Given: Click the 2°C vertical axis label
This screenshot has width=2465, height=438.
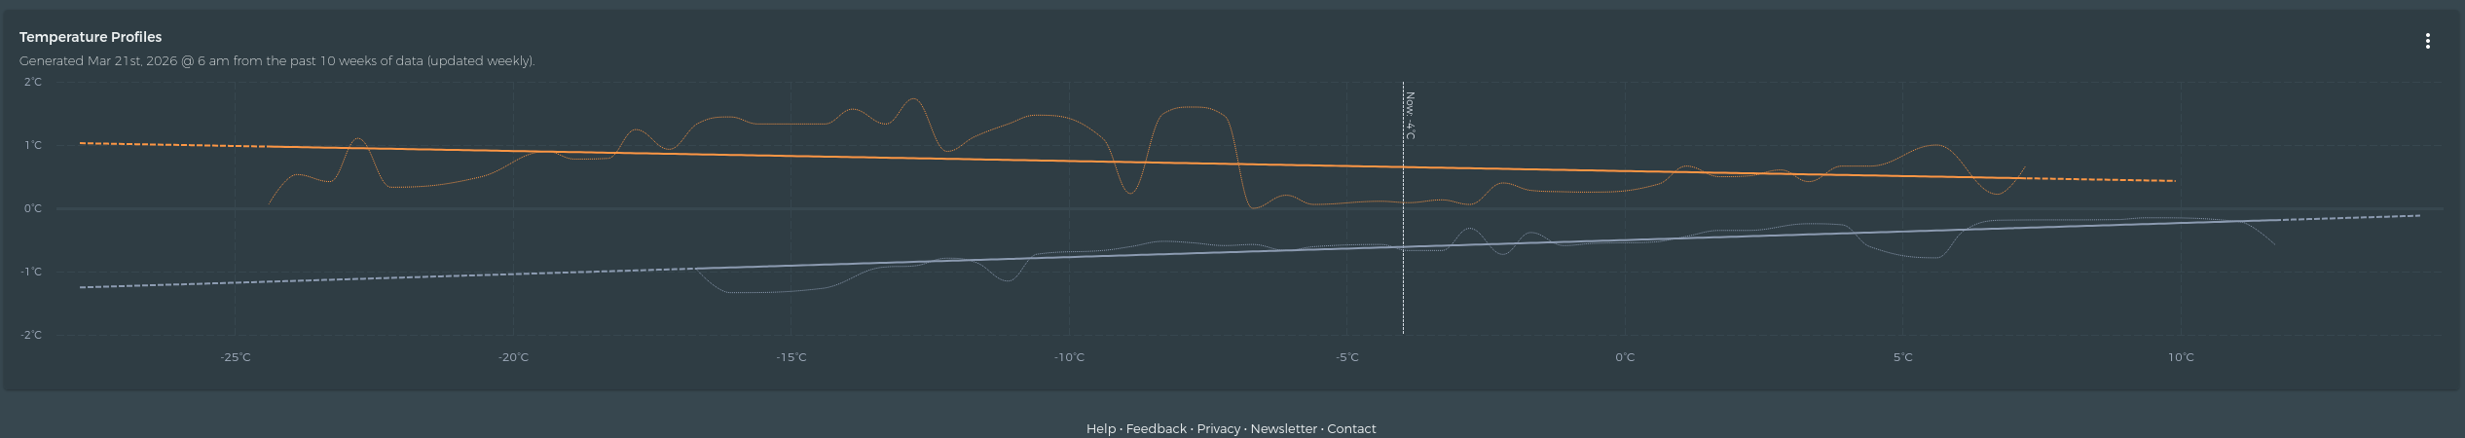Looking at the screenshot, I should click(x=33, y=83).
